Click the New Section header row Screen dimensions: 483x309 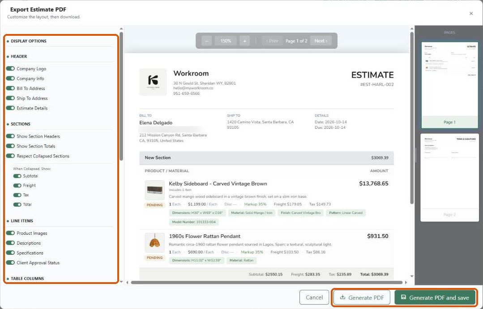click(x=266, y=157)
